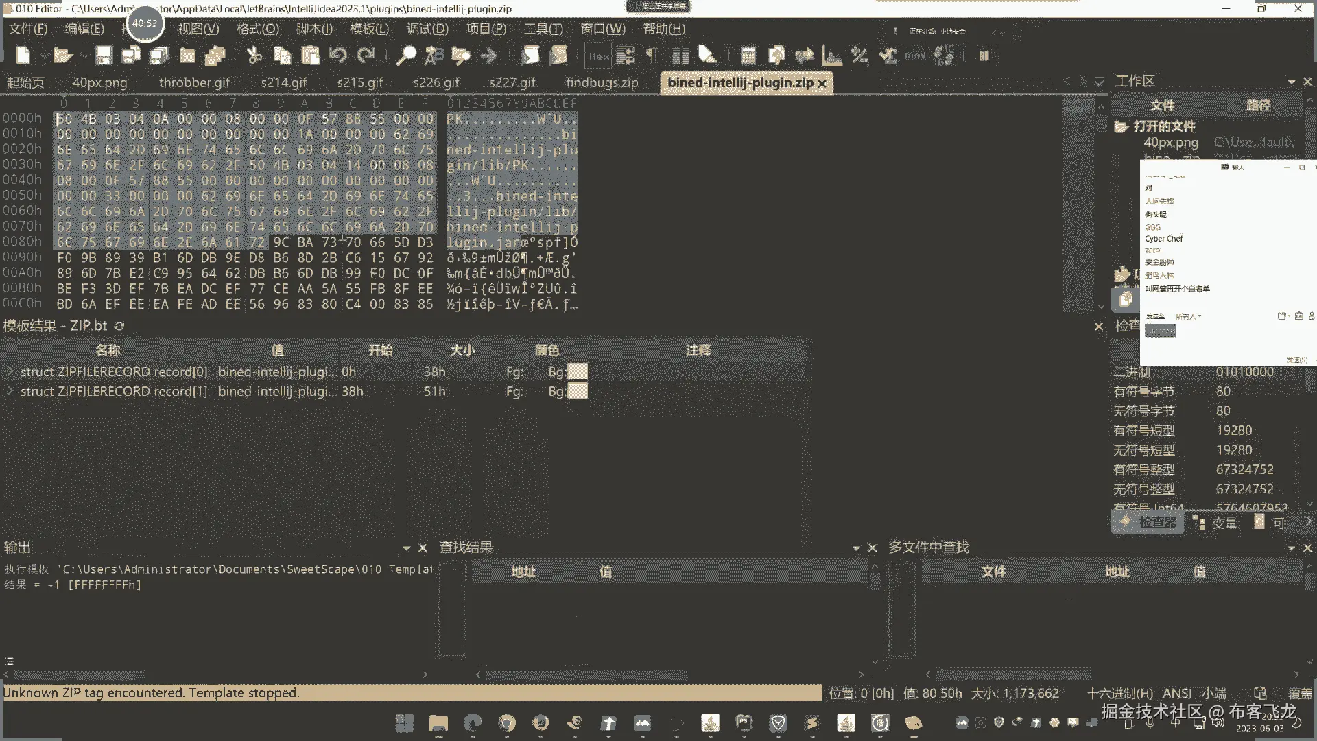
Task: Click the Bg color swatch of record[0]
Action: tap(578, 371)
